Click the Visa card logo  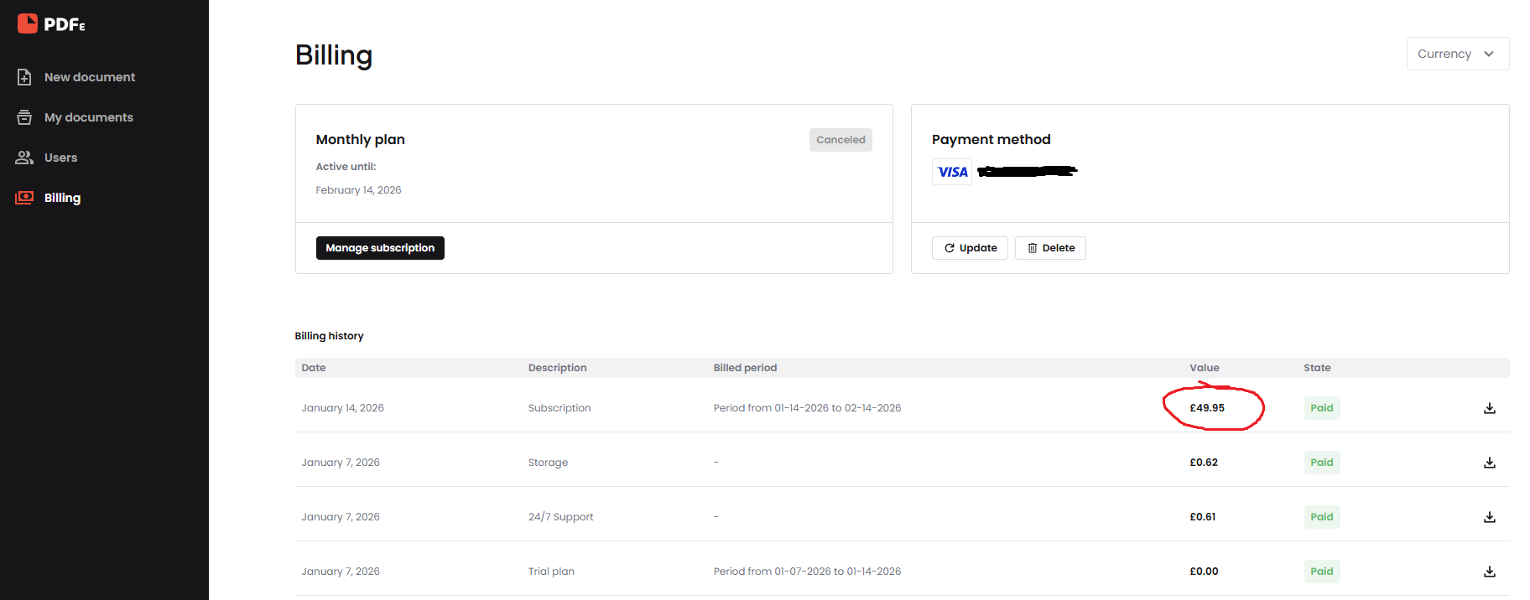pyautogui.click(x=952, y=172)
